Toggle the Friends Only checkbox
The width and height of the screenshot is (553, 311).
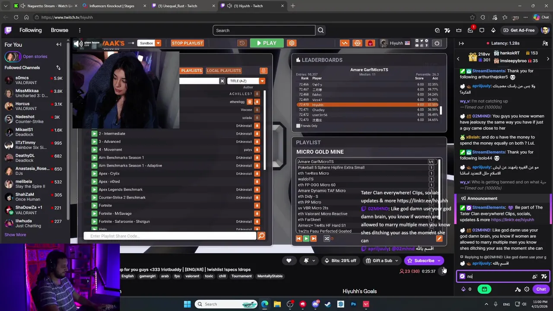click(298, 126)
